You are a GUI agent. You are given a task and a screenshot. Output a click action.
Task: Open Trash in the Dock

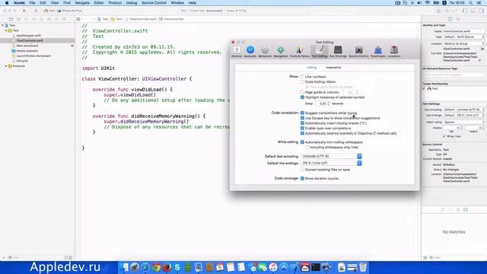tap(363, 267)
